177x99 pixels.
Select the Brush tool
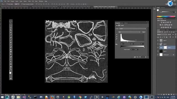point(11,40)
